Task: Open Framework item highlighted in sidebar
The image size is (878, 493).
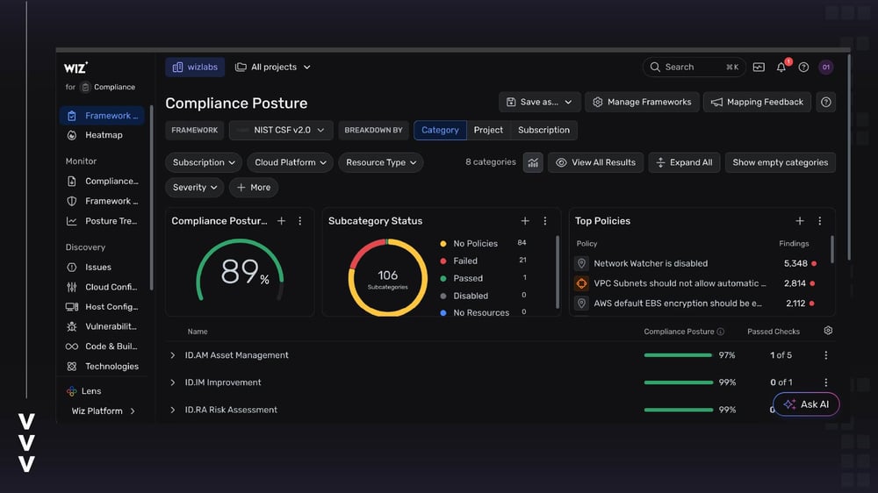Action: [x=103, y=115]
